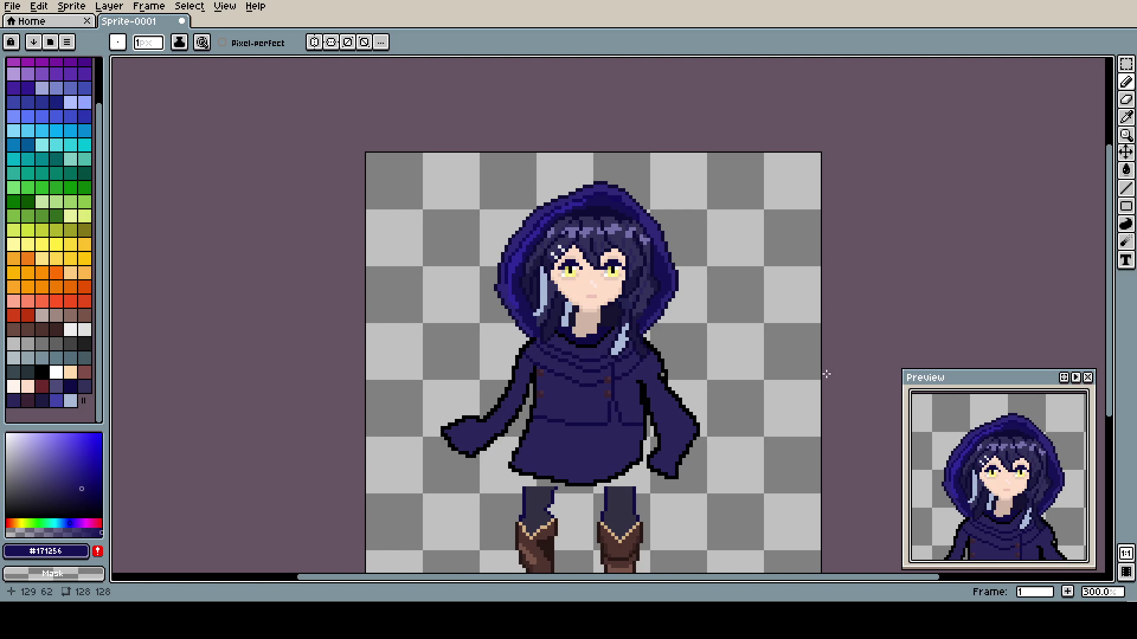Select the Line tool
Viewport: 1137px width, 639px height.
pyautogui.click(x=1126, y=189)
